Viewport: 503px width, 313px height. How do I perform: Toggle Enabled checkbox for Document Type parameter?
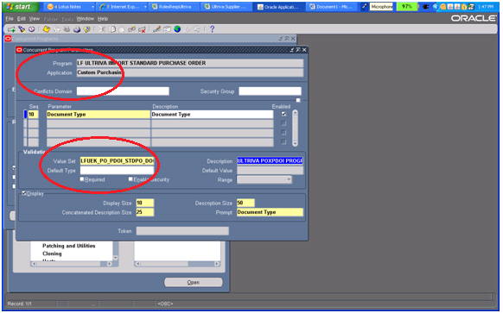click(x=283, y=114)
